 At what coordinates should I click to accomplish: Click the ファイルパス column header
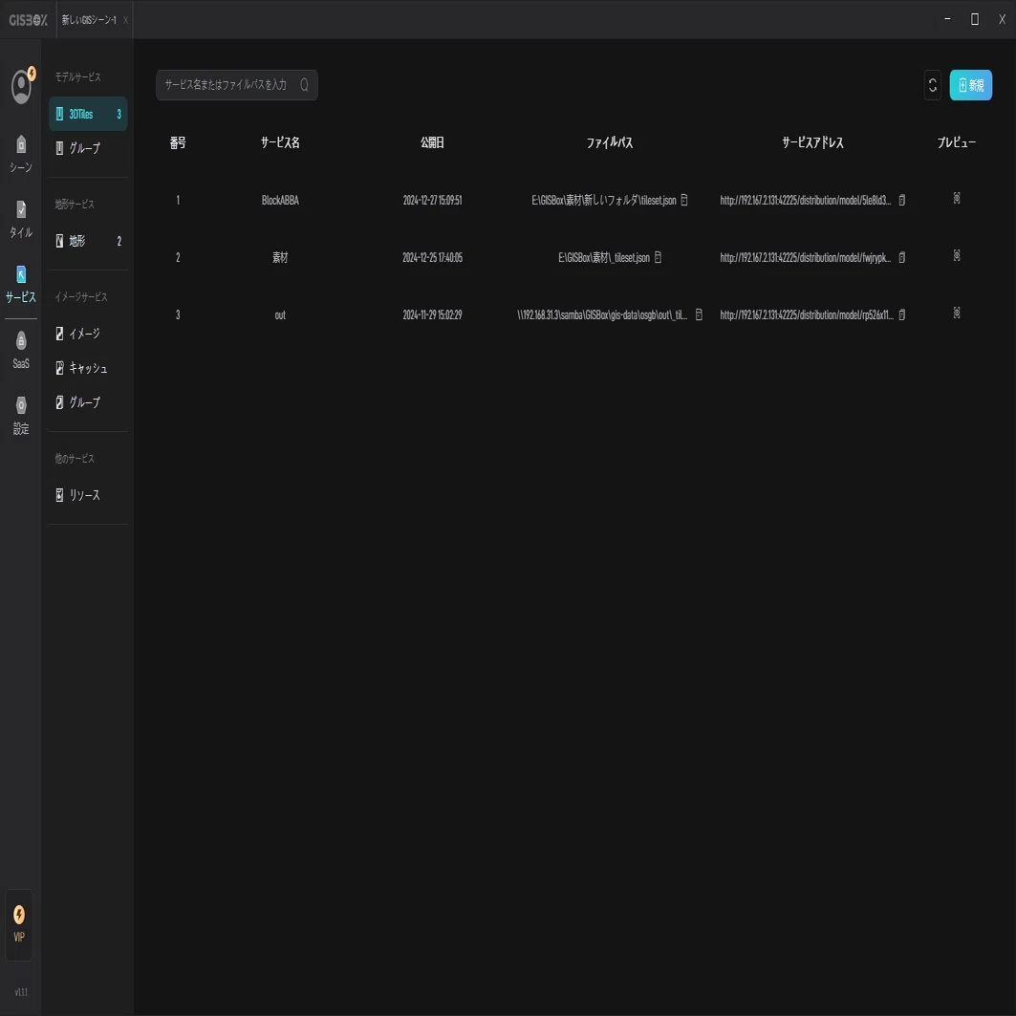(609, 142)
